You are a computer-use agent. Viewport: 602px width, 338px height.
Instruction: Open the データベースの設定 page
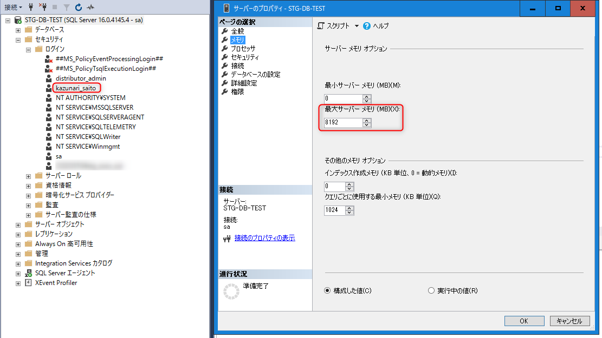255,74
